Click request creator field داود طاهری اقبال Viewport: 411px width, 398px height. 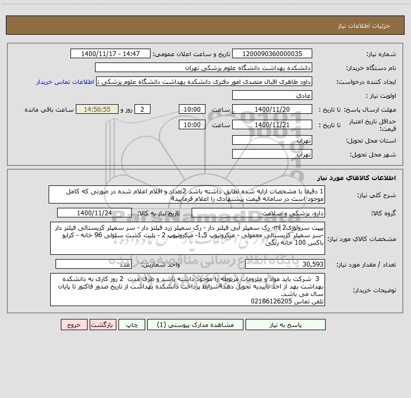click(204, 81)
